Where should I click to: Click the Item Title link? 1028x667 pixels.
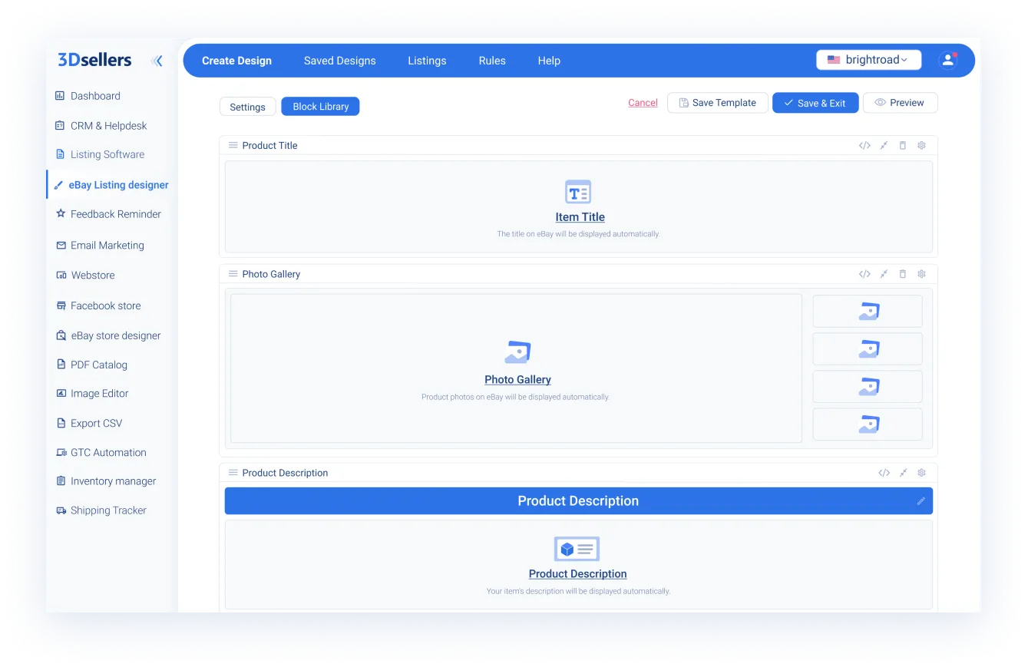(x=580, y=217)
